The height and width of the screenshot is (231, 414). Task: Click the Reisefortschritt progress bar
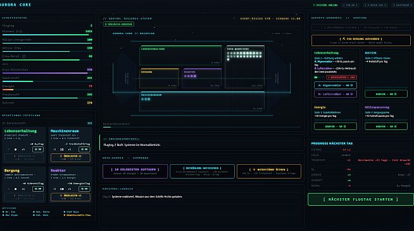(x=202, y=127)
